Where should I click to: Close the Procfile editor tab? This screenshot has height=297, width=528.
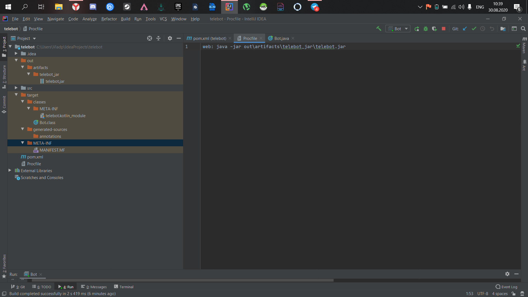[x=261, y=38]
